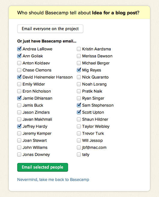Deselect David Heinemeier Hansson checkbox
Screen dimensions: 159x197
click(19, 77)
